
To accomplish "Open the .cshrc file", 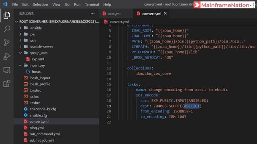I will [x=56, y=96].
